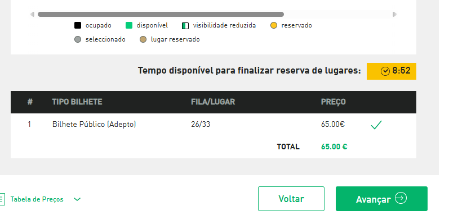This screenshot has height=215, width=449.
Task: Open the Tabela de Preços link
Action: 37,199
